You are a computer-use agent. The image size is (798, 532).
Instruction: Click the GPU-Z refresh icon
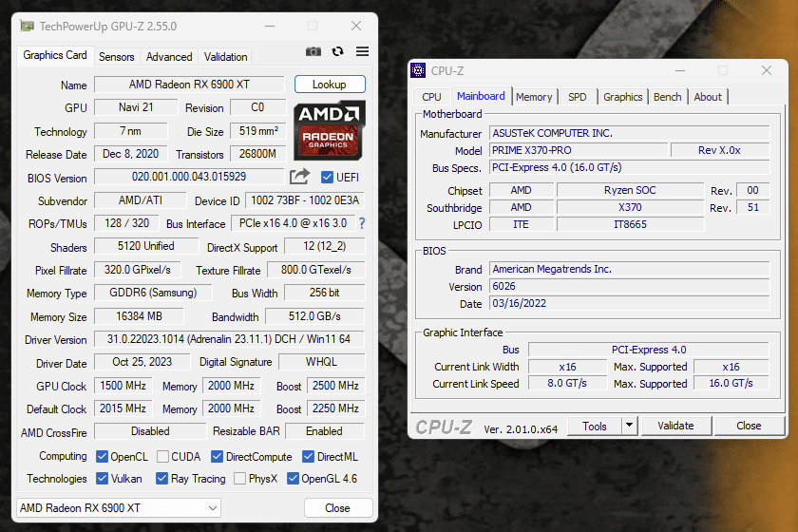(337, 51)
